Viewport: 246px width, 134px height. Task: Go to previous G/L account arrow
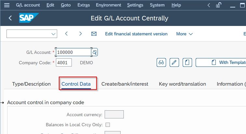click(x=66, y=33)
